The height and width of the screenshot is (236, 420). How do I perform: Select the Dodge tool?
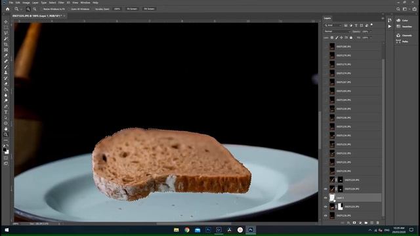coord(6,100)
